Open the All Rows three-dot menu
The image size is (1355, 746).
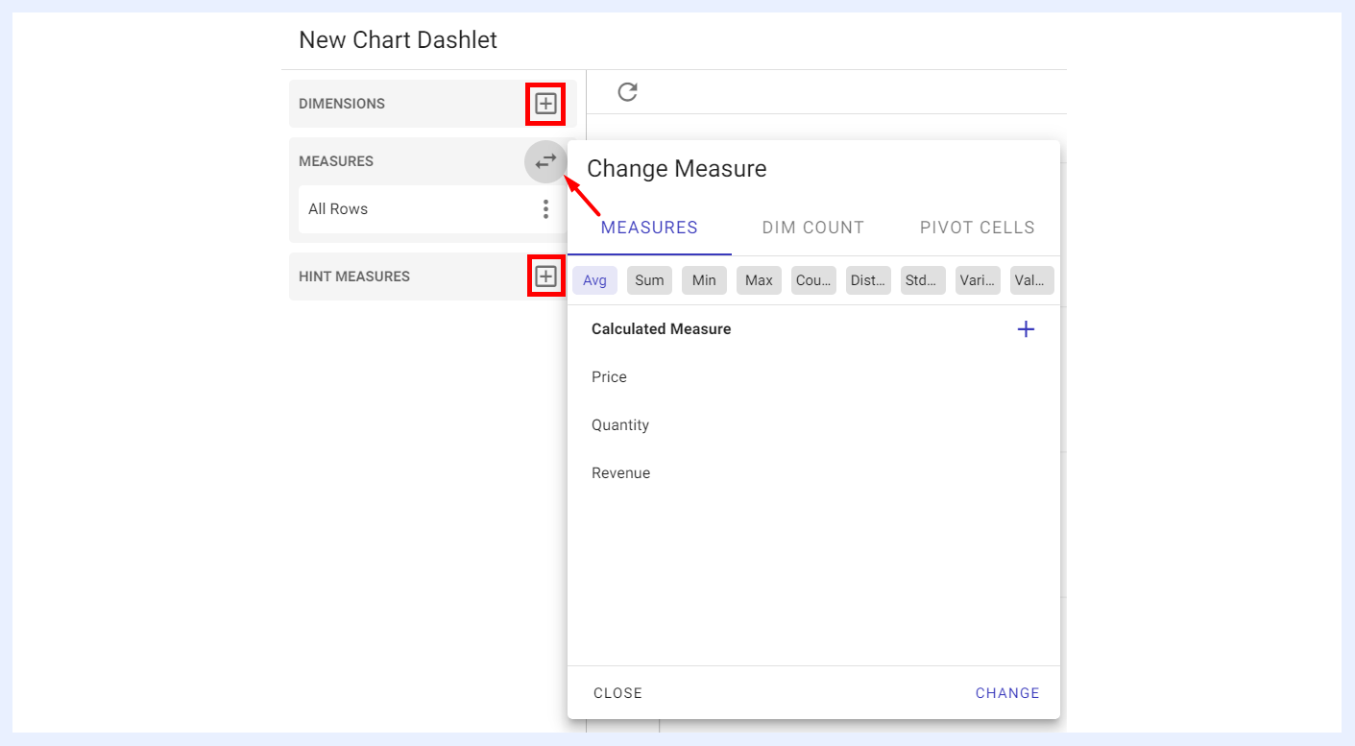545,209
